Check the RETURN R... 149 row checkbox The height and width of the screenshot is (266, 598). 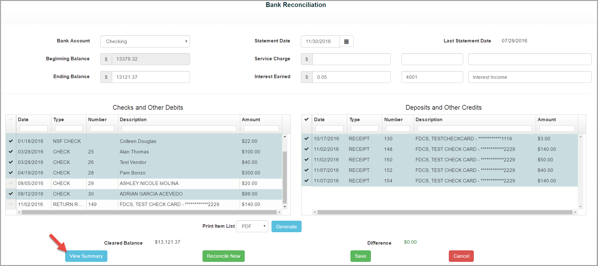pos(11,204)
